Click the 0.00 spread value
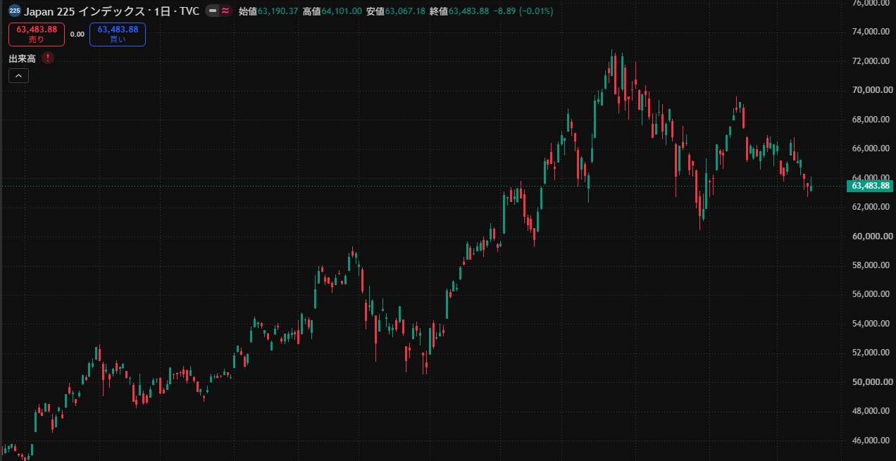This screenshot has height=461, width=896. coord(77,34)
